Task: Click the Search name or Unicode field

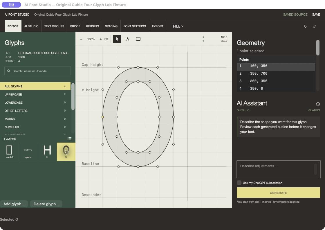Action: tap(38, 71)
